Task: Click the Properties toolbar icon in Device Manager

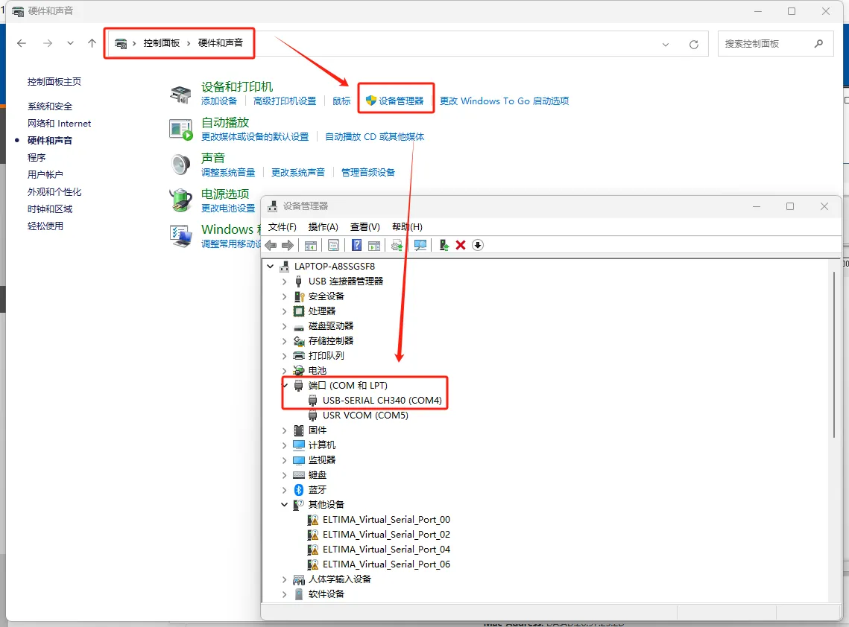Action: pos(333,246)
